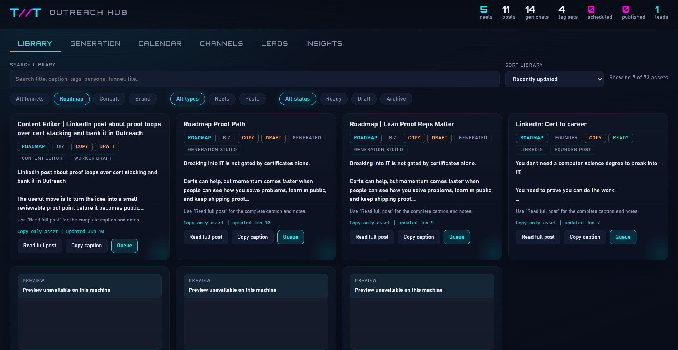Open the Leads tab

tap(275, 43)
